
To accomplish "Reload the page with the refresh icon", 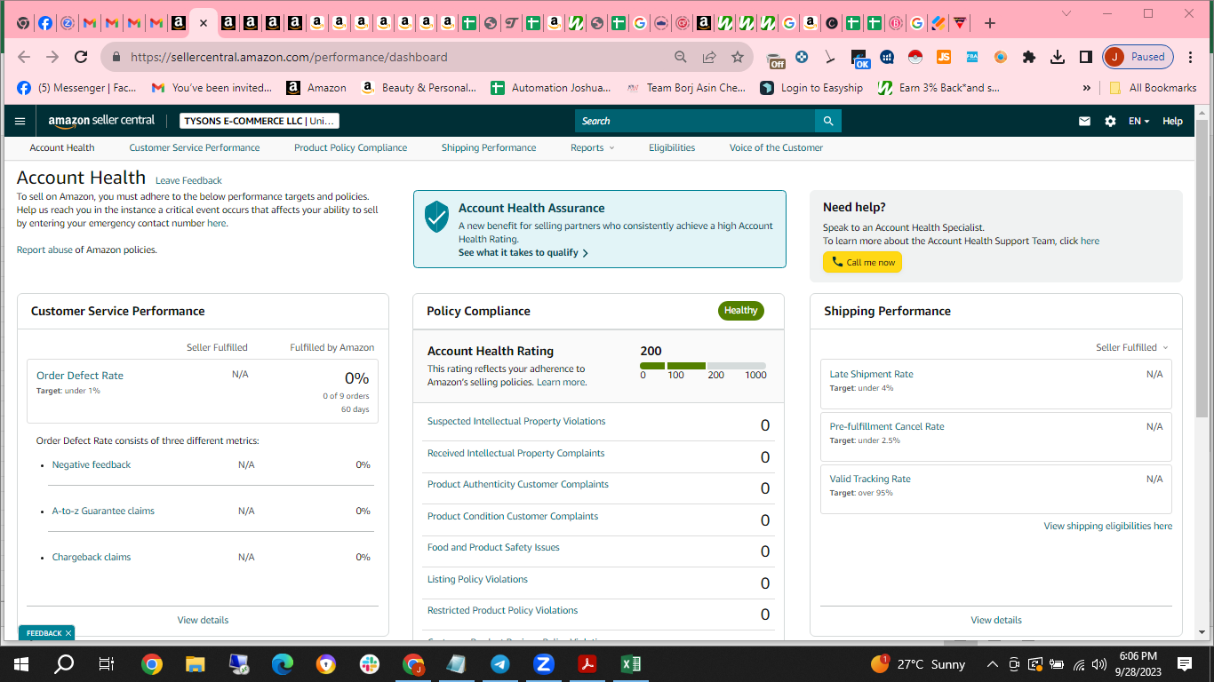I will coord(81,57).
